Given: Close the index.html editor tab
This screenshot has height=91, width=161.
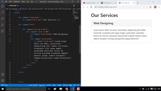Looking at the screenshot, I should [x=18, y=6].
